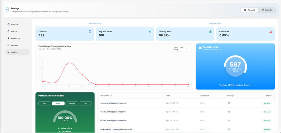This screenshot has width=281, height=133.
Task: Click the Delivered badge for 4:07 PM row
Action: click(267, 129)
